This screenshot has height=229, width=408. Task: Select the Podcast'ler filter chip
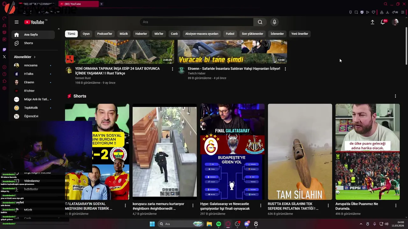click(x=105, y=34)
